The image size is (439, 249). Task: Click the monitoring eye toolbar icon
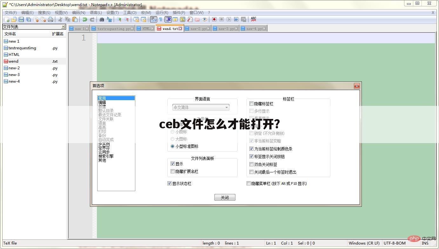(205, 19)
